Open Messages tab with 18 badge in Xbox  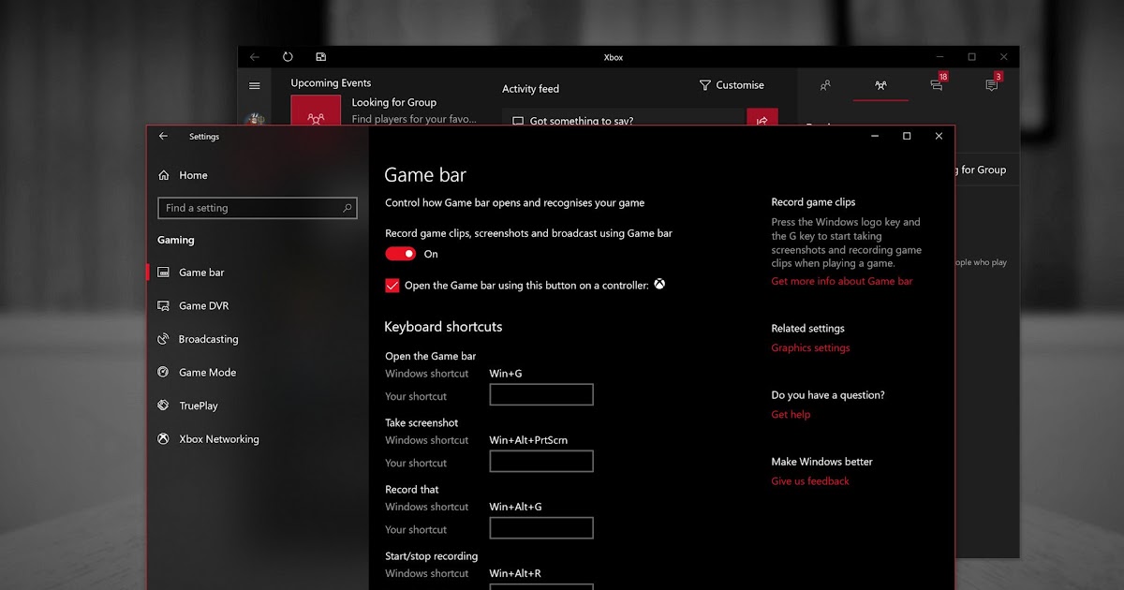click(x=938, y=83)
